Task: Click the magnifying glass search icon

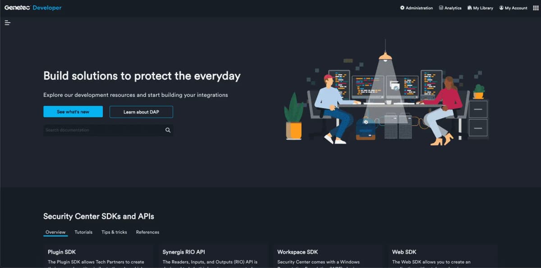Action: [x=168, y=130]
